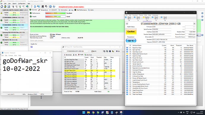Click the 41 % health bar of the Samsung disk

[x=14, y=13]
